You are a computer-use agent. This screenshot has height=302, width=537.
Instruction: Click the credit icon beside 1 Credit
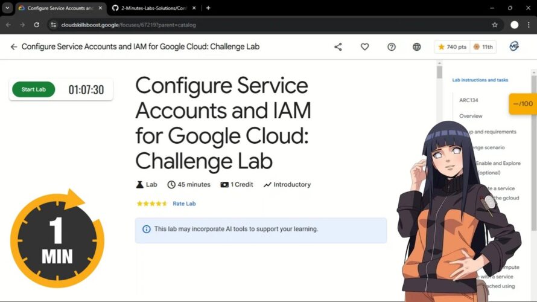pyautogui.click(x=224, y=185)
